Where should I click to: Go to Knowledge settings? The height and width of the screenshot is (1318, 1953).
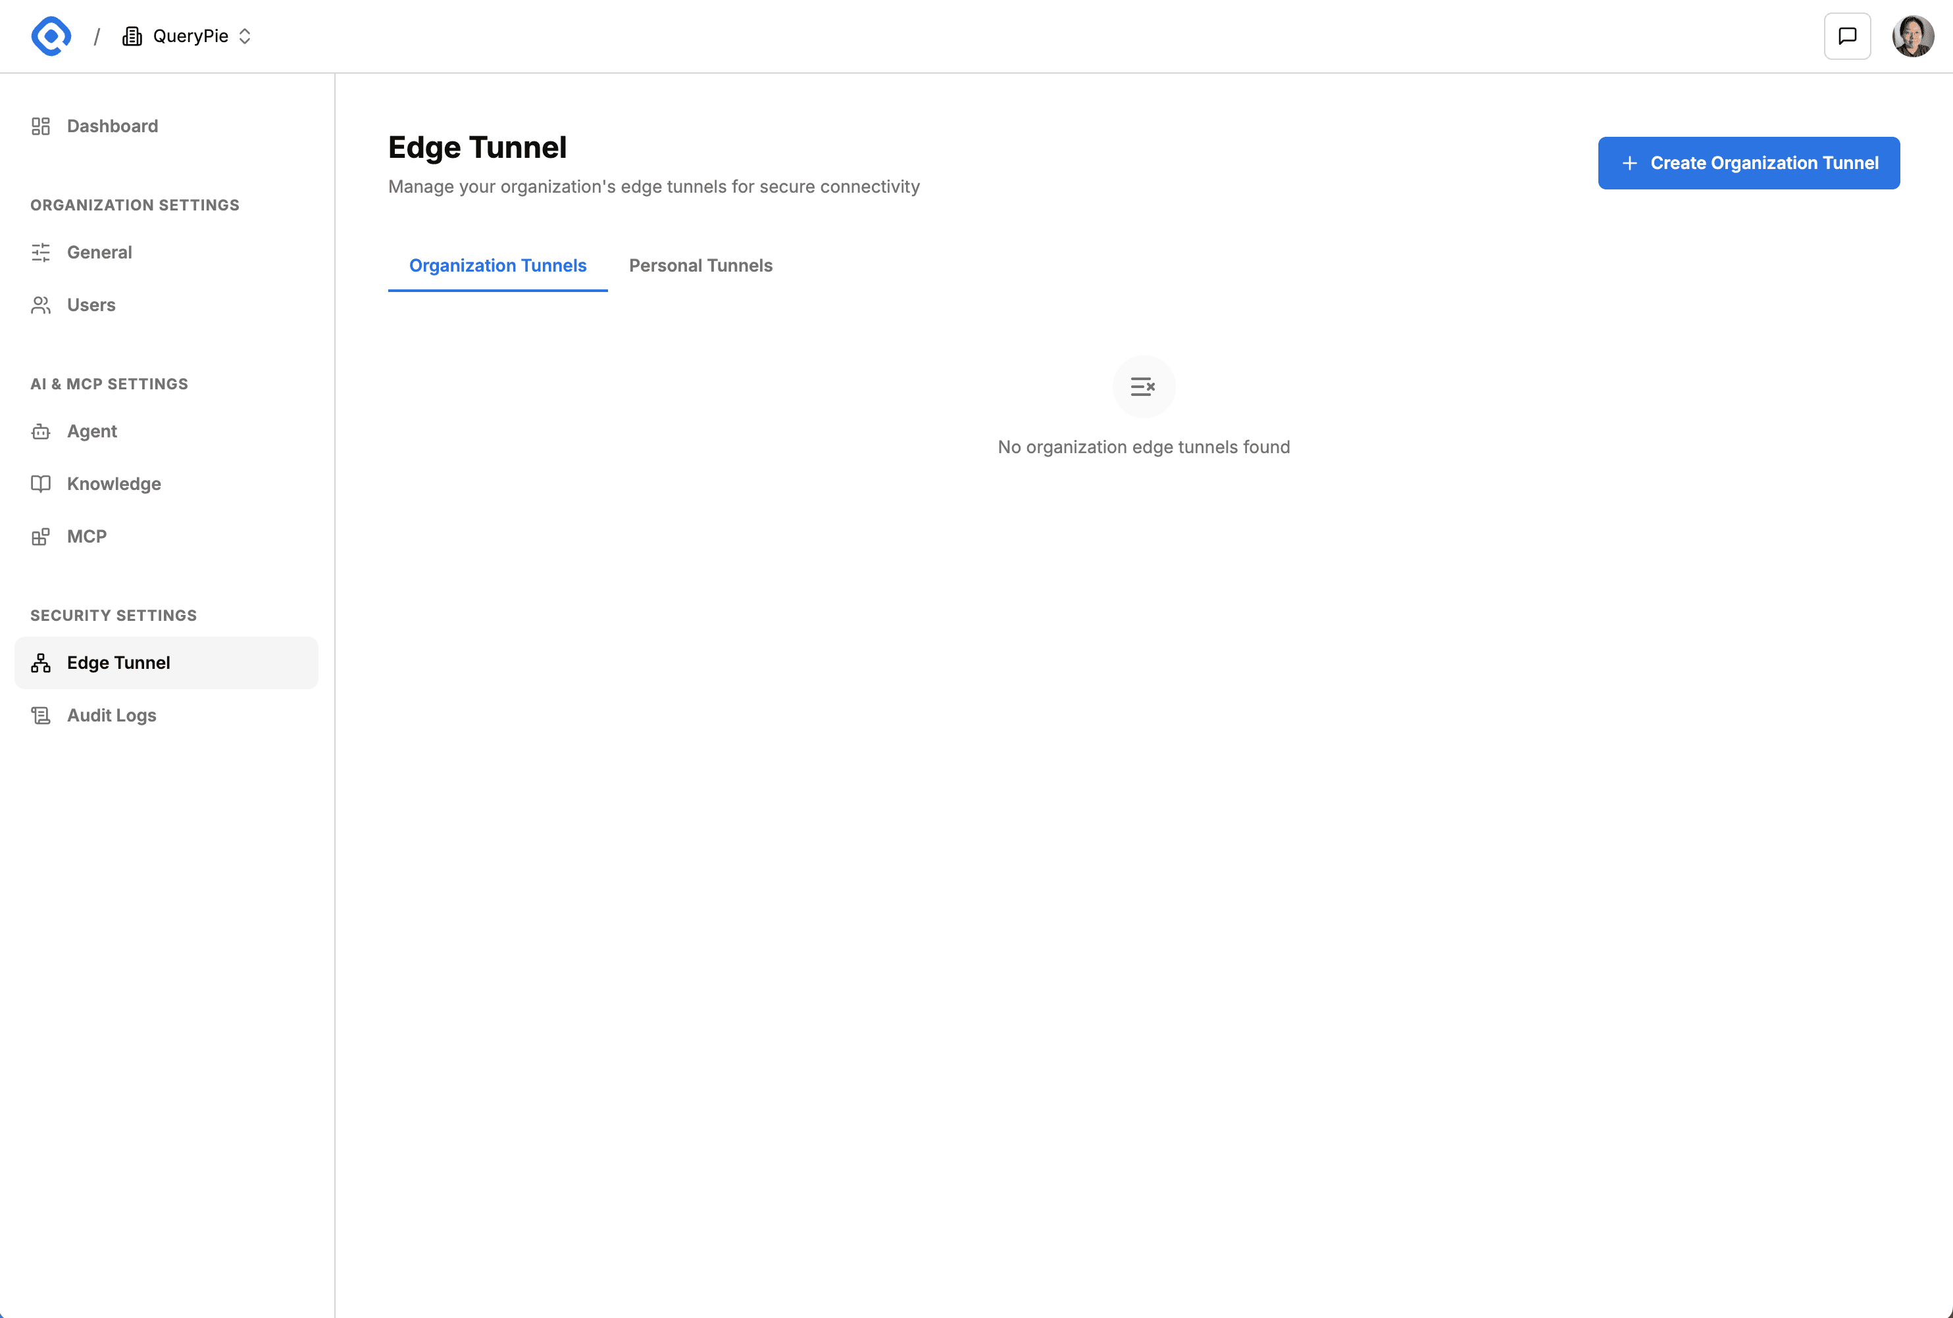coord(113,484)
